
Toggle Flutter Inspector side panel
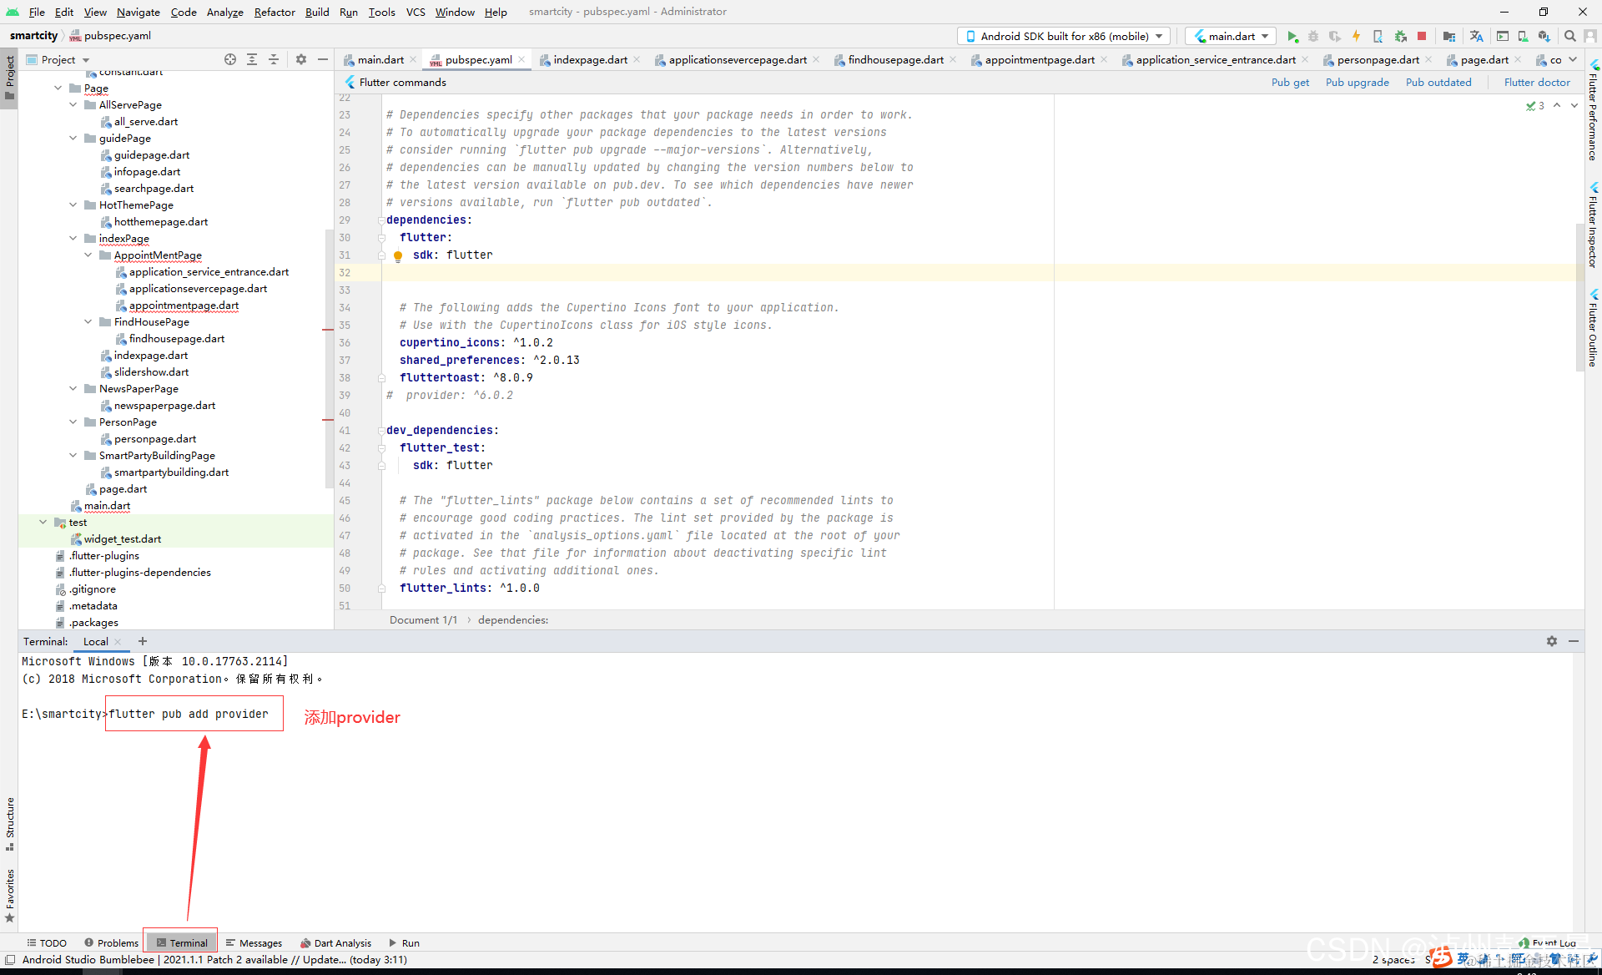pos(1593,225)
